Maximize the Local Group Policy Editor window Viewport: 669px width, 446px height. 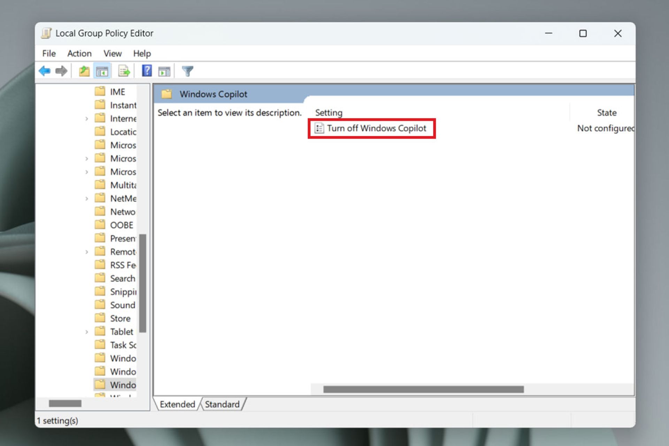(583, 33)
